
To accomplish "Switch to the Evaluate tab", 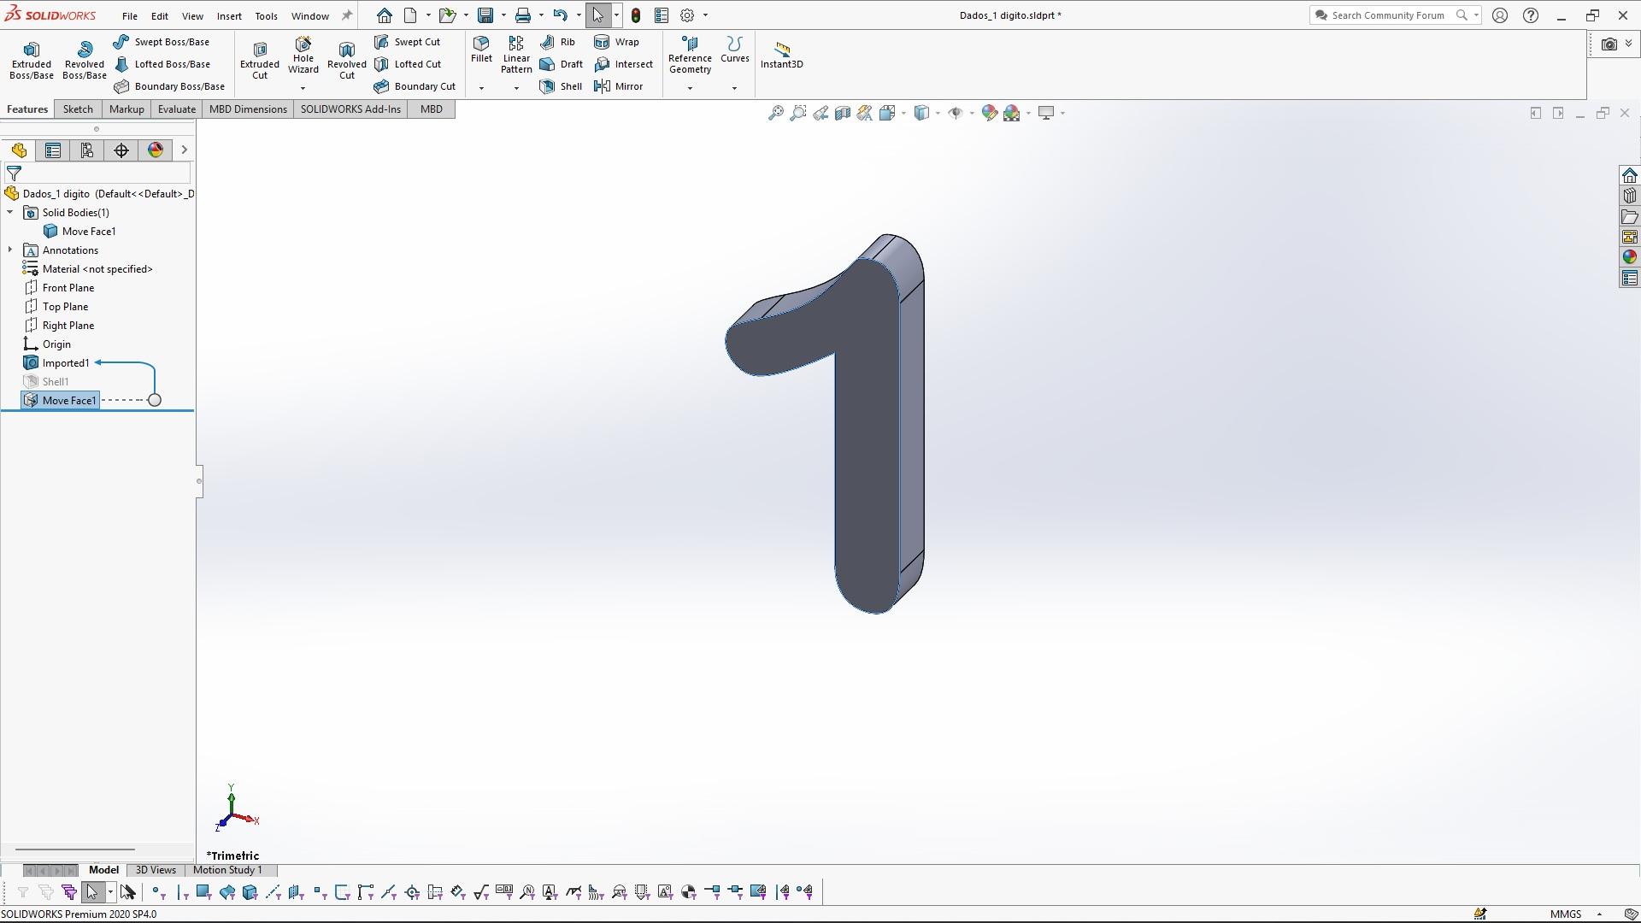I will [177, 109].
